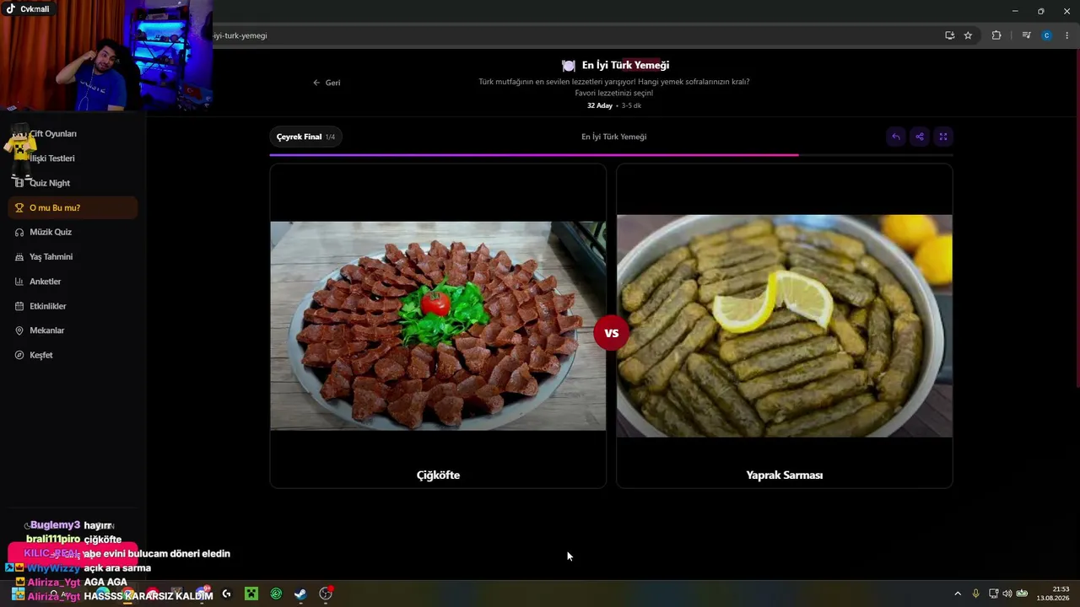Open OBS Studio from the taskbar
Screen dimensions: 1080x607
(326, 594)
